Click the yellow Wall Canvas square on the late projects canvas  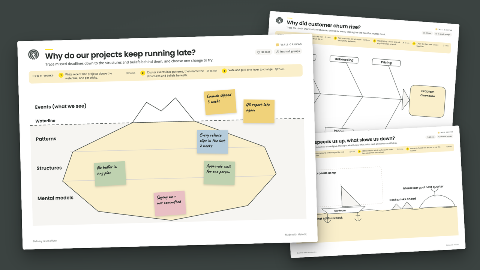(277, 45)
